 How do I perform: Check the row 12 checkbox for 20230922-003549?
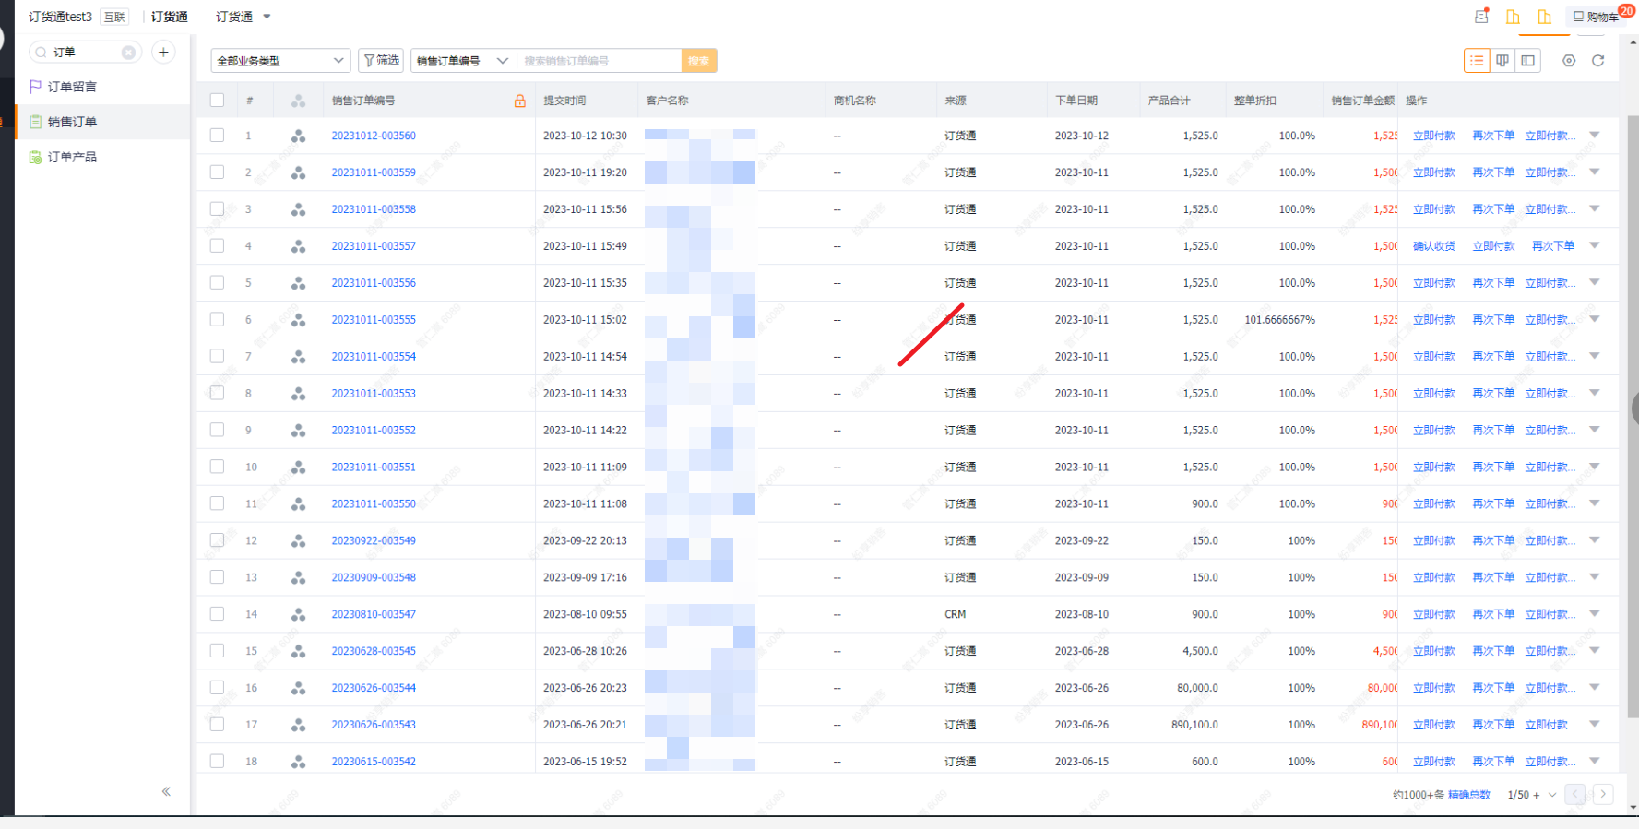pyautogui.click(x=217, y=540)
